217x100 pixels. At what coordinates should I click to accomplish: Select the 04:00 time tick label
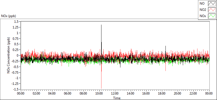coord(52,94)
